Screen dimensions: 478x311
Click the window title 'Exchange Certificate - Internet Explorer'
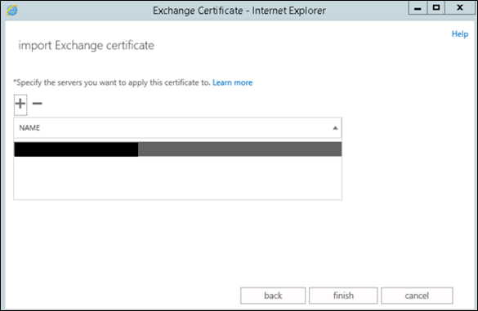[x=239, y=11]
